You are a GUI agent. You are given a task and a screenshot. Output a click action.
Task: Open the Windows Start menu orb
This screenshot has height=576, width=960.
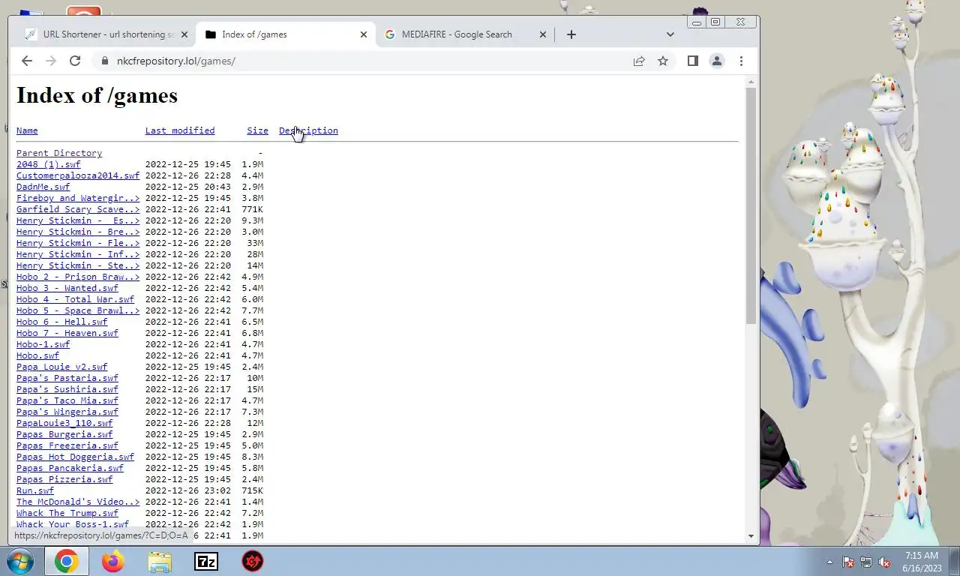(x=19, y=561)
